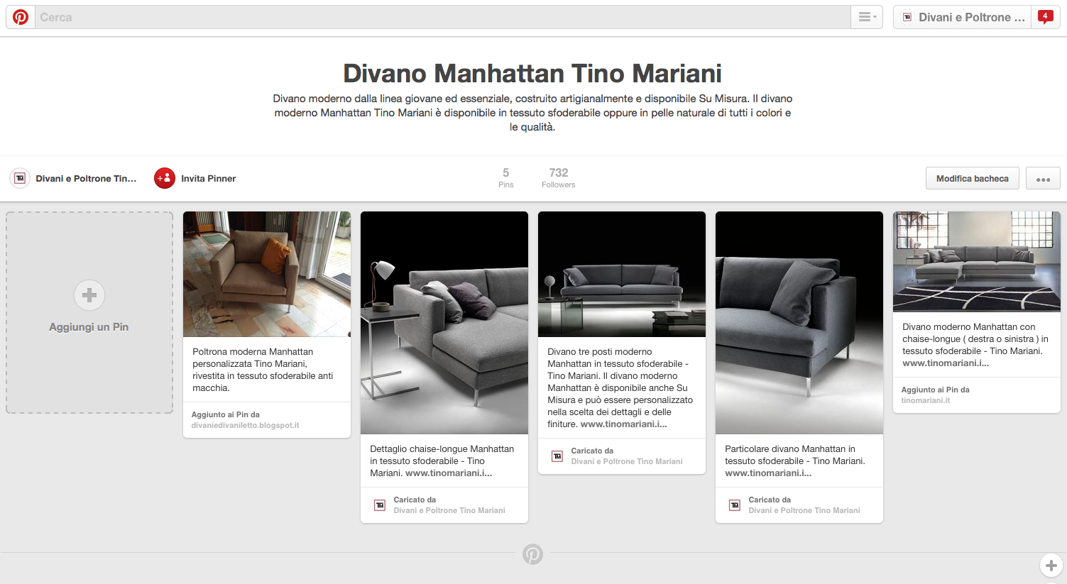Click the board owner avatar icon
The width and height of the screenshot is (1067, 584).
pos(20,178)
